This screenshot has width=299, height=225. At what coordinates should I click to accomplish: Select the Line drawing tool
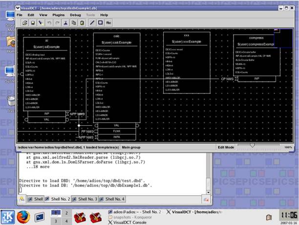(x=91, y=22)
